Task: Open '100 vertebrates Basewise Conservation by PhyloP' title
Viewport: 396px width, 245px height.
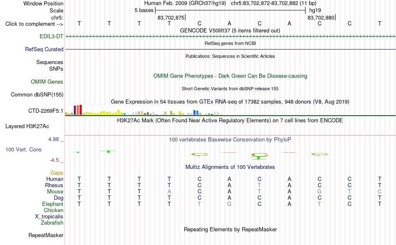Action: [230, 139]
